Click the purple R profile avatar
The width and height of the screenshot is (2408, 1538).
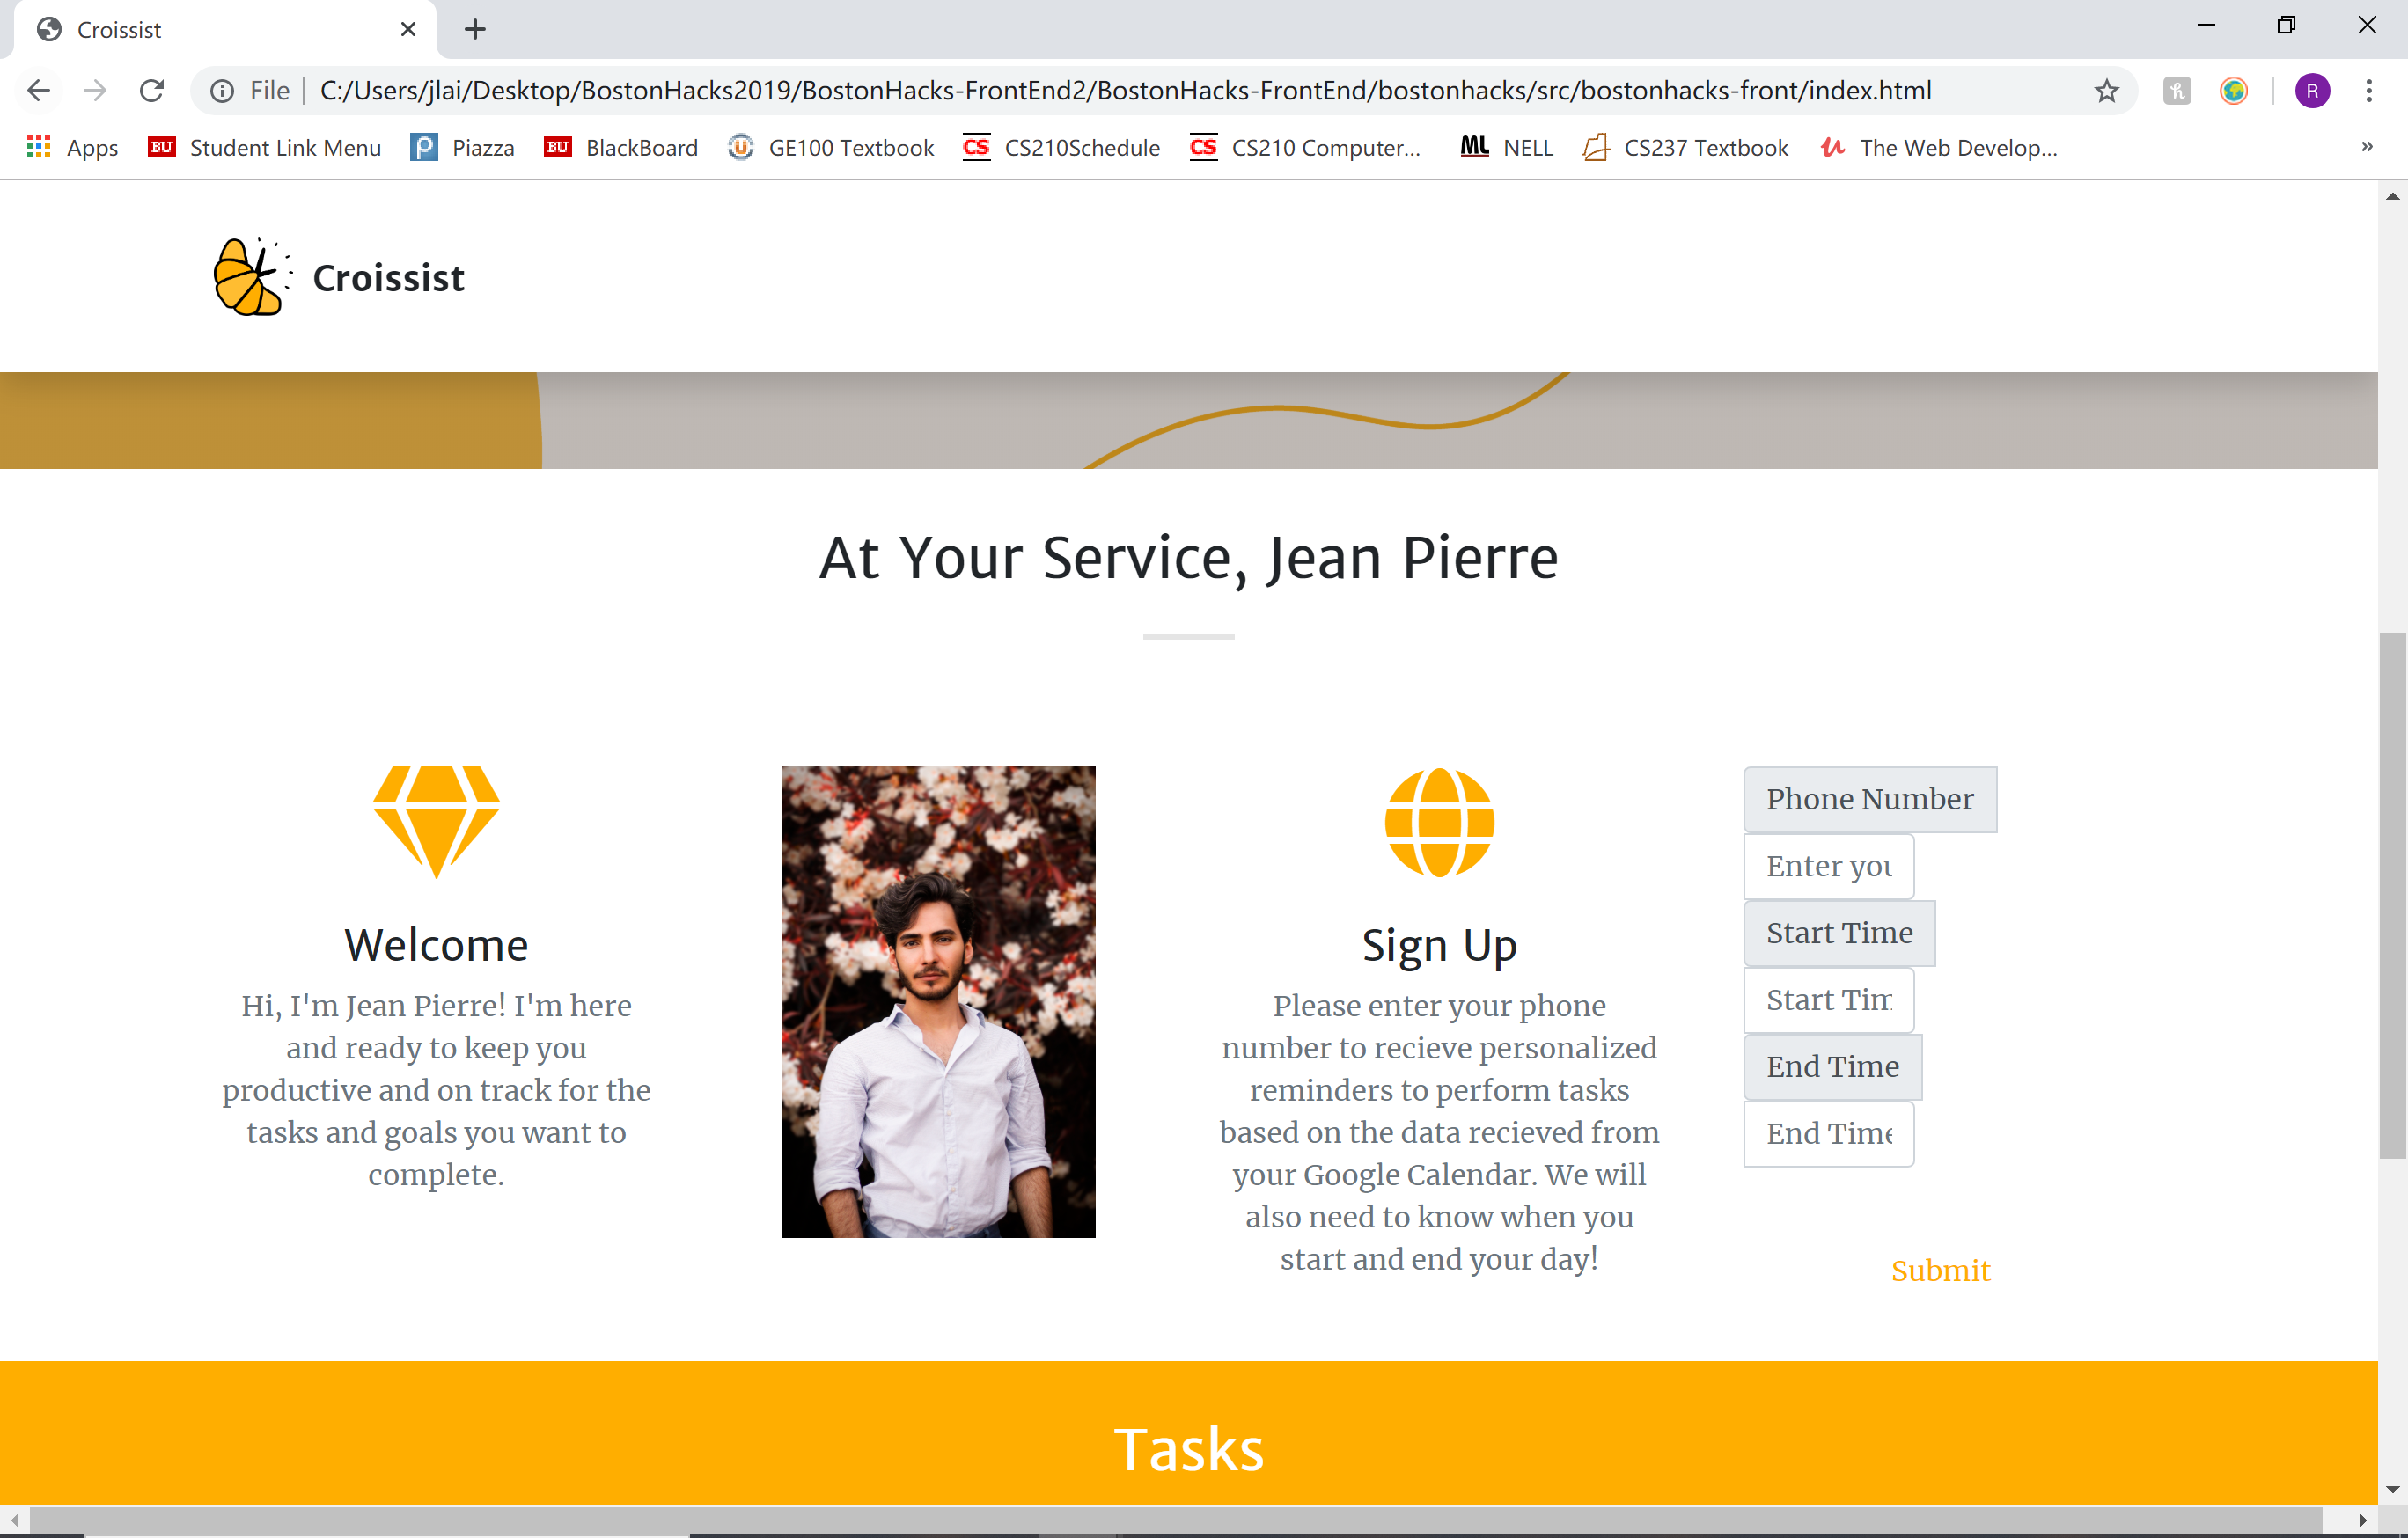(x=2312, y=91)
